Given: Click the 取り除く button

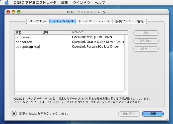Looking at the screenshot, I should (x=146, y=41).
